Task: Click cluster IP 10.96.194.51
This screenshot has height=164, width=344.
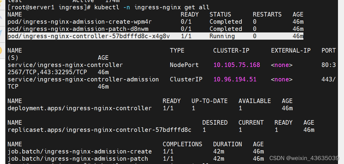Action: pyautogui.click(x=235, y=79)
